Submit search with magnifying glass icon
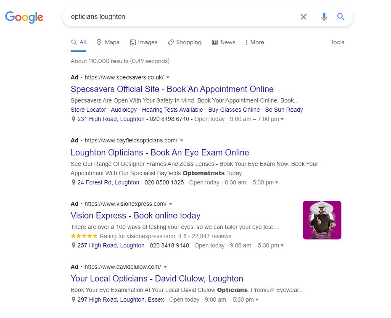This screenshot has width=391, height=318. (x=341, y=17)
